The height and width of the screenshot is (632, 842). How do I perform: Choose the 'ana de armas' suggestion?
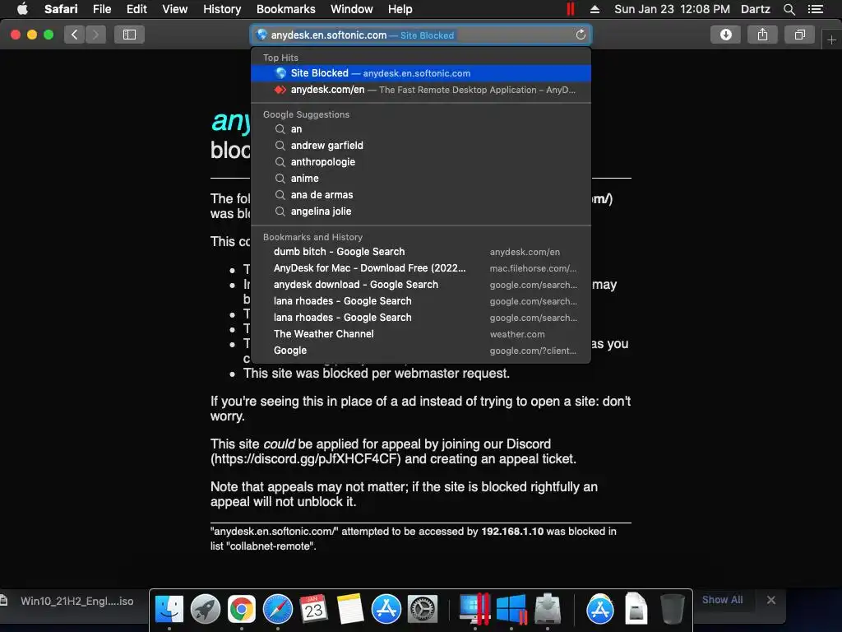pos(421,195)
